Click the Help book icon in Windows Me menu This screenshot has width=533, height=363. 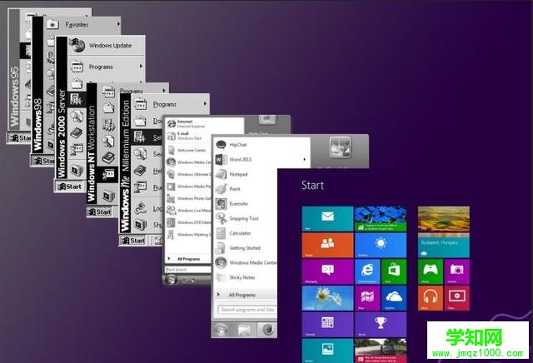(x=140, y=171)
